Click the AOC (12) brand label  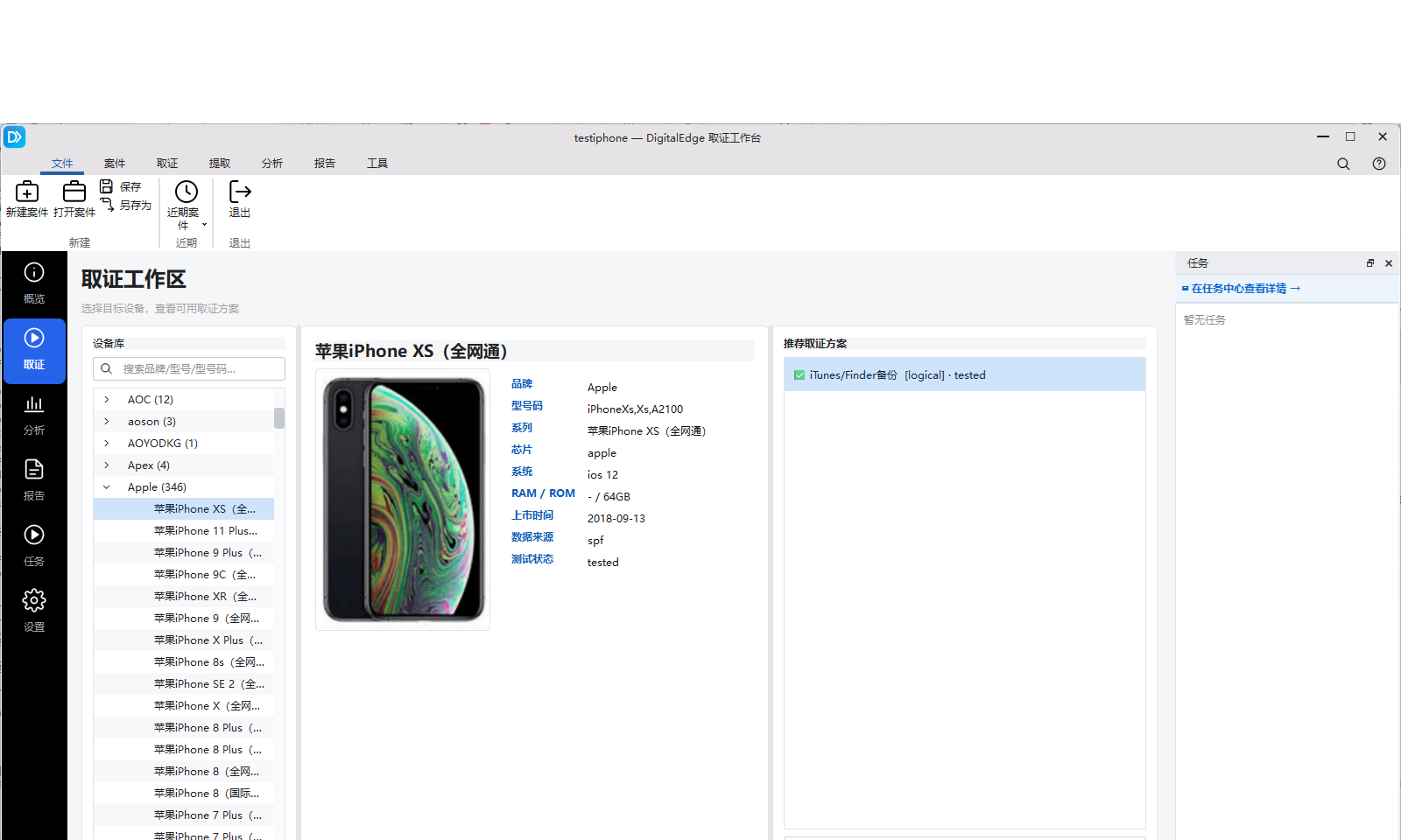[151, 400]
